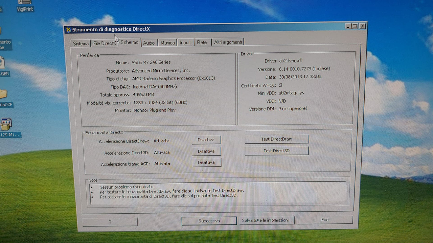
Task: Go to the Rete tab
Action: [202, 43]
